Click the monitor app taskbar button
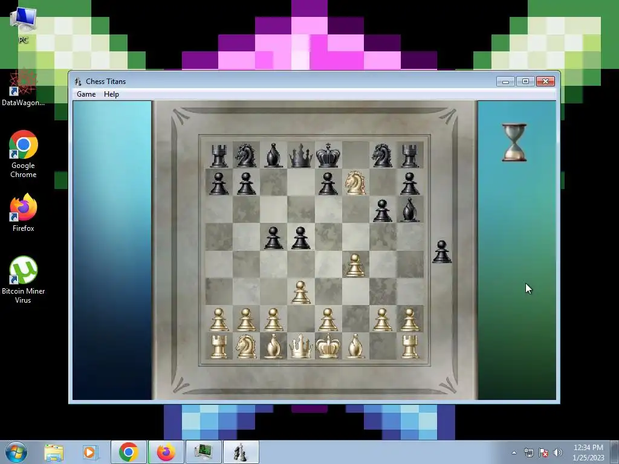619x464 pixels. point(203,452)
